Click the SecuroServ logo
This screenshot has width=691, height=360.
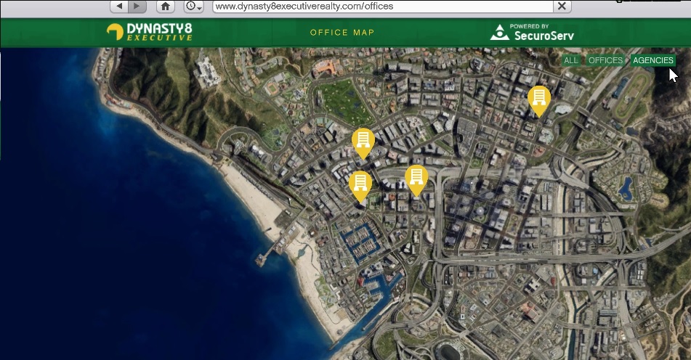coord(532,32)
